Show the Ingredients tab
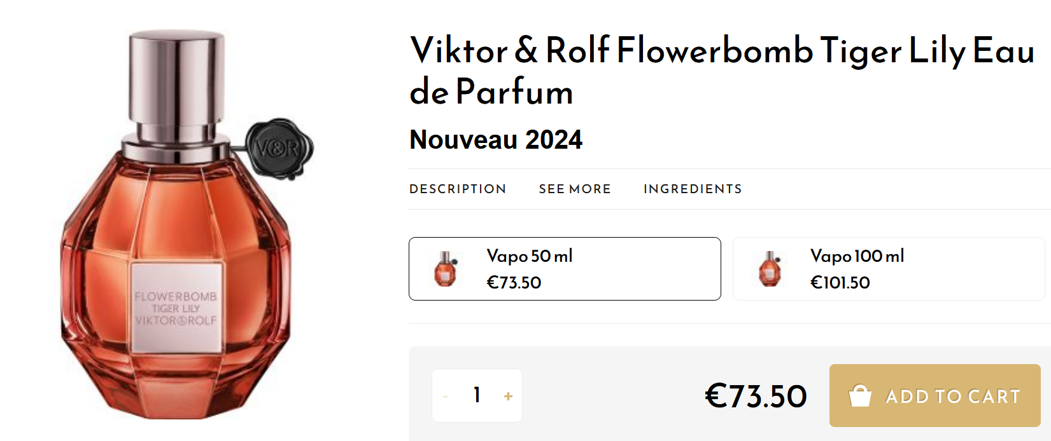Screen dimensions: 1051x441 click(693, 189)
